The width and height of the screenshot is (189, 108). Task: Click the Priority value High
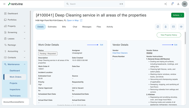tap(40, 84)
